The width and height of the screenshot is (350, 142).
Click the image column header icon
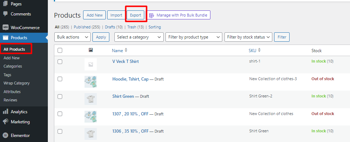coord(91,50)
